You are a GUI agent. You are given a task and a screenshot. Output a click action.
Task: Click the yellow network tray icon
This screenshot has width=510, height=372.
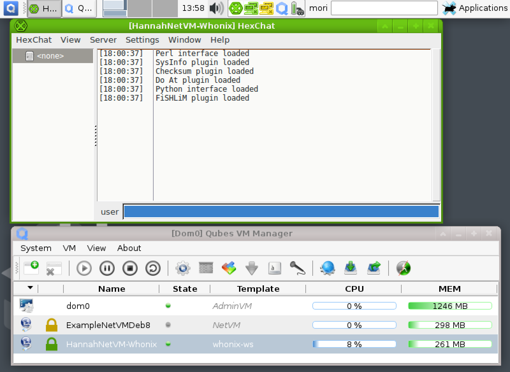pos(266,9)
